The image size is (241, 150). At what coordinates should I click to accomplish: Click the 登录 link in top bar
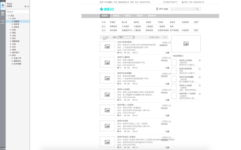point(186,2)
